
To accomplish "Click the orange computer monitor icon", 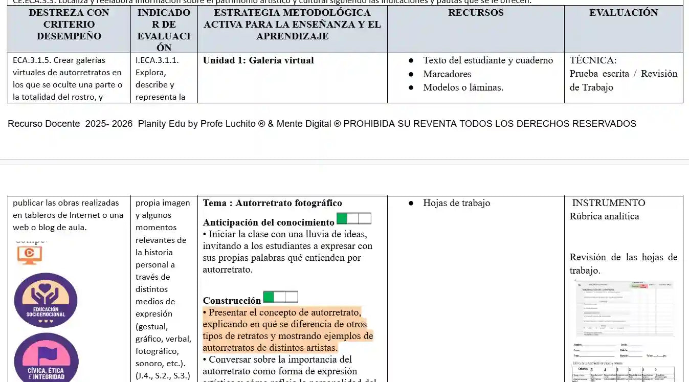I will coord(29,255).
